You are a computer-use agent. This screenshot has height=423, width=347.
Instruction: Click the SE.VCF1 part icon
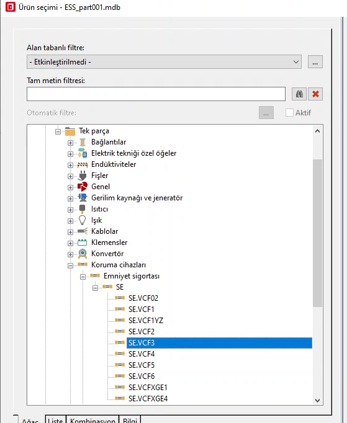point(120,309)
